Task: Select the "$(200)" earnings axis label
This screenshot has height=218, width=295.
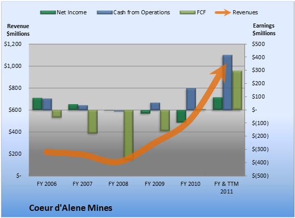Action: pos(260,136)
